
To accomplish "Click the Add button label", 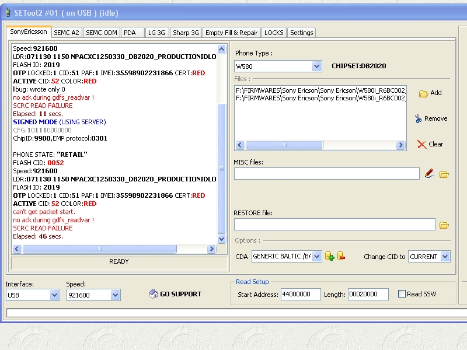I will pos(436,93).
